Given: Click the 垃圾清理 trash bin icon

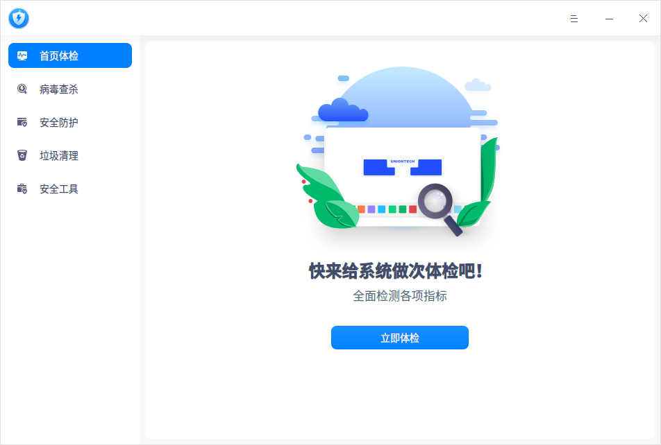Looking at the screenshot, I should pos(22,155).
